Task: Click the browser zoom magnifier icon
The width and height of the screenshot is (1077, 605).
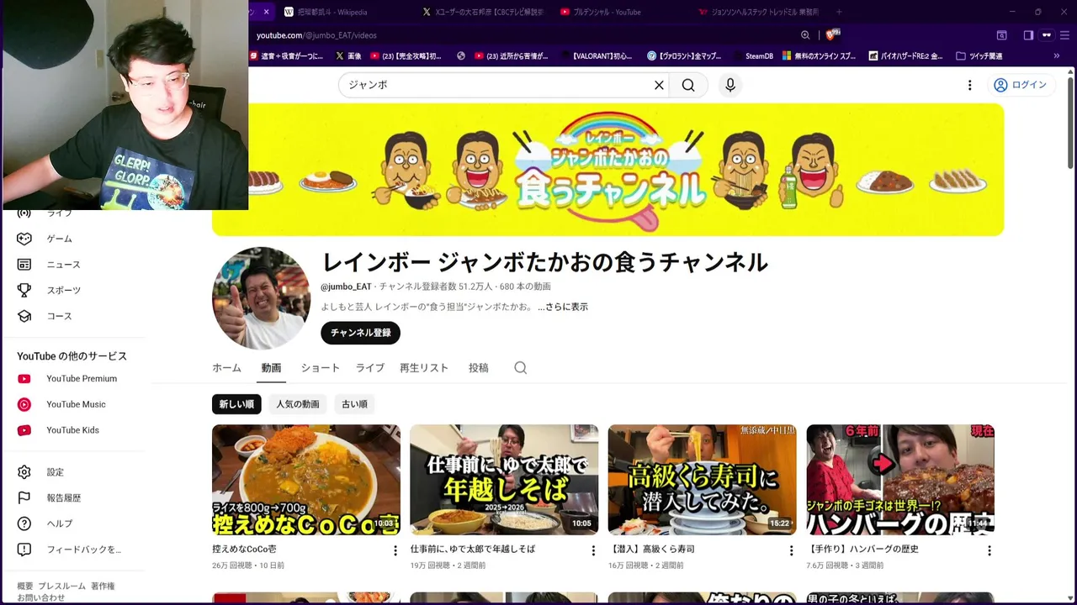Action: (805, 35)
